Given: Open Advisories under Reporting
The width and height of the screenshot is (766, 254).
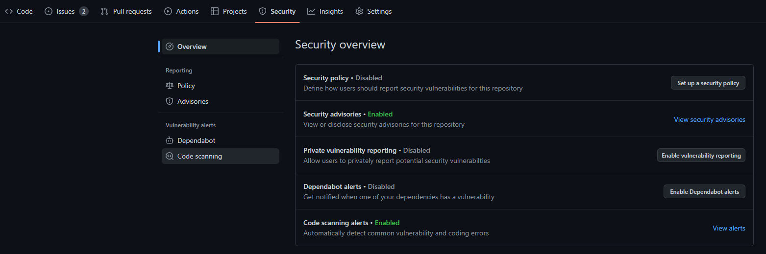Looking at the screenshot, I should pos(221,101).
